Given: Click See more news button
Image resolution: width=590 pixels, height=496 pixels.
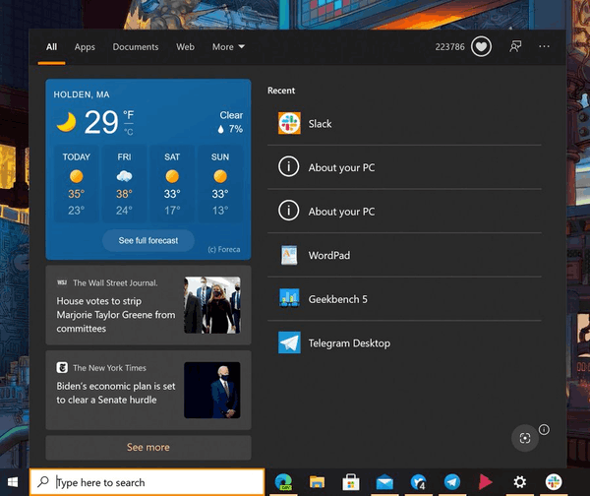Looking at the screenshot, I should pos(148,447).
